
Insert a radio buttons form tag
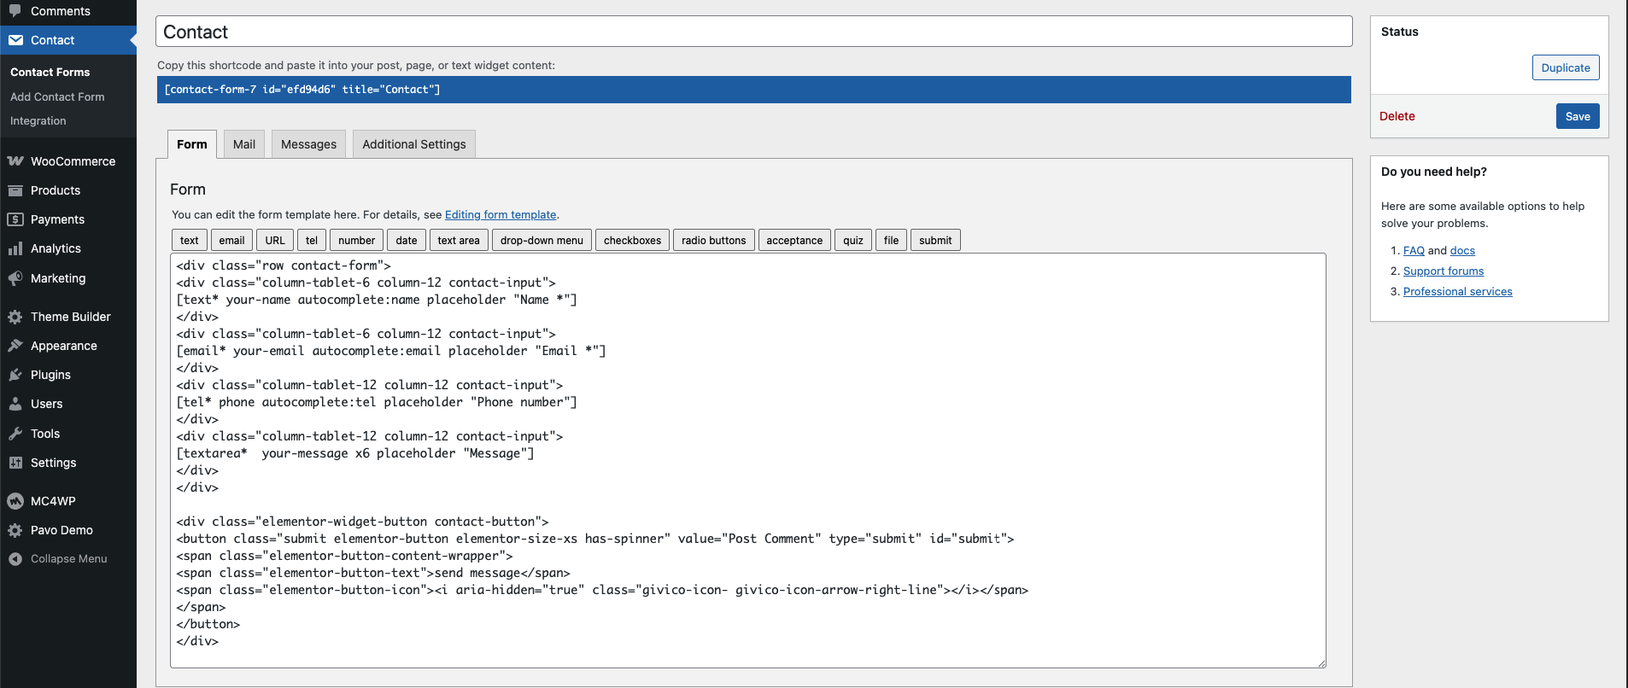[x=713, y=241]
